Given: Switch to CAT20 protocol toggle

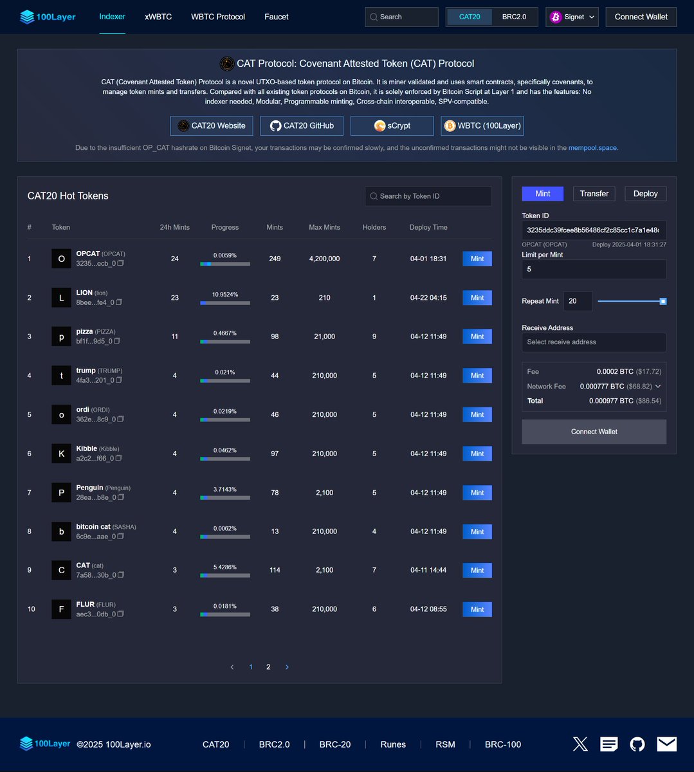Looking at the screenshot, I should pyautogui.click(x=470, y=17).
